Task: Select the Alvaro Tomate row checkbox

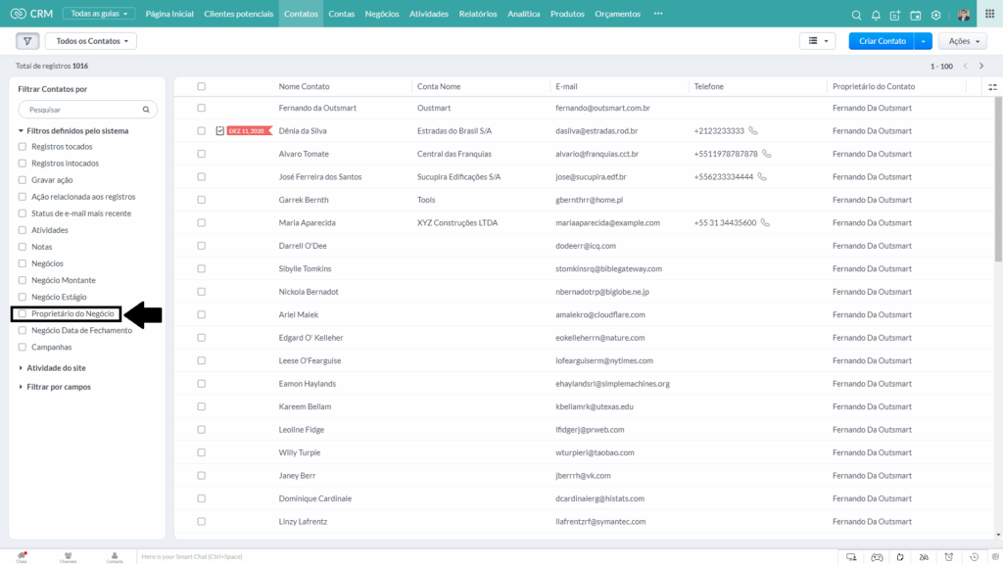Action: click(202, 154)
